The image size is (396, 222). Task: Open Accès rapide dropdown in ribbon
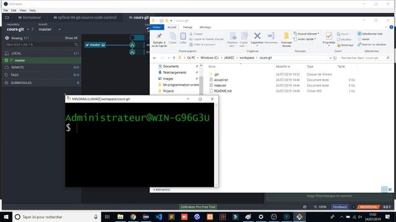305,39
